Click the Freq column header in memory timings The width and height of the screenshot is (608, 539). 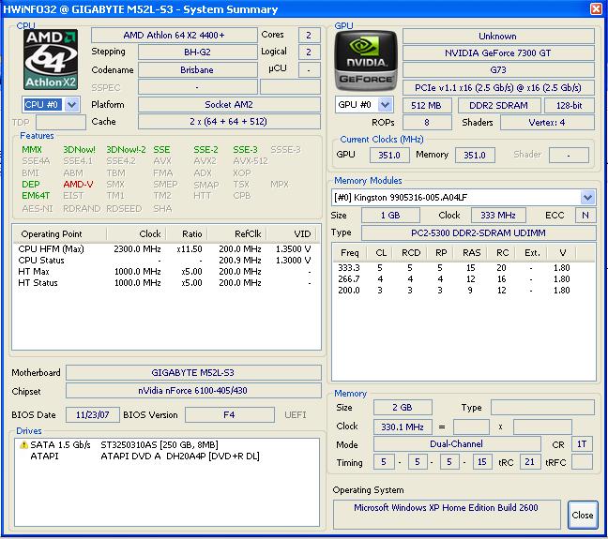350,253
